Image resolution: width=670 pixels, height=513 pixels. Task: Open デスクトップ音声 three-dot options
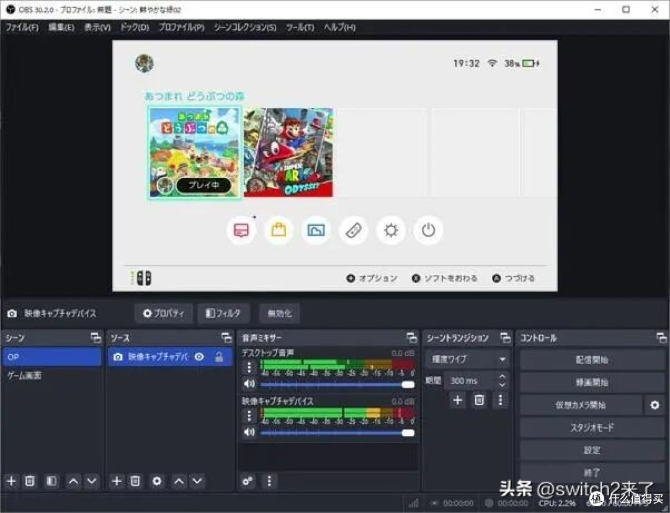pyautogui.click(x=249, y=367)
